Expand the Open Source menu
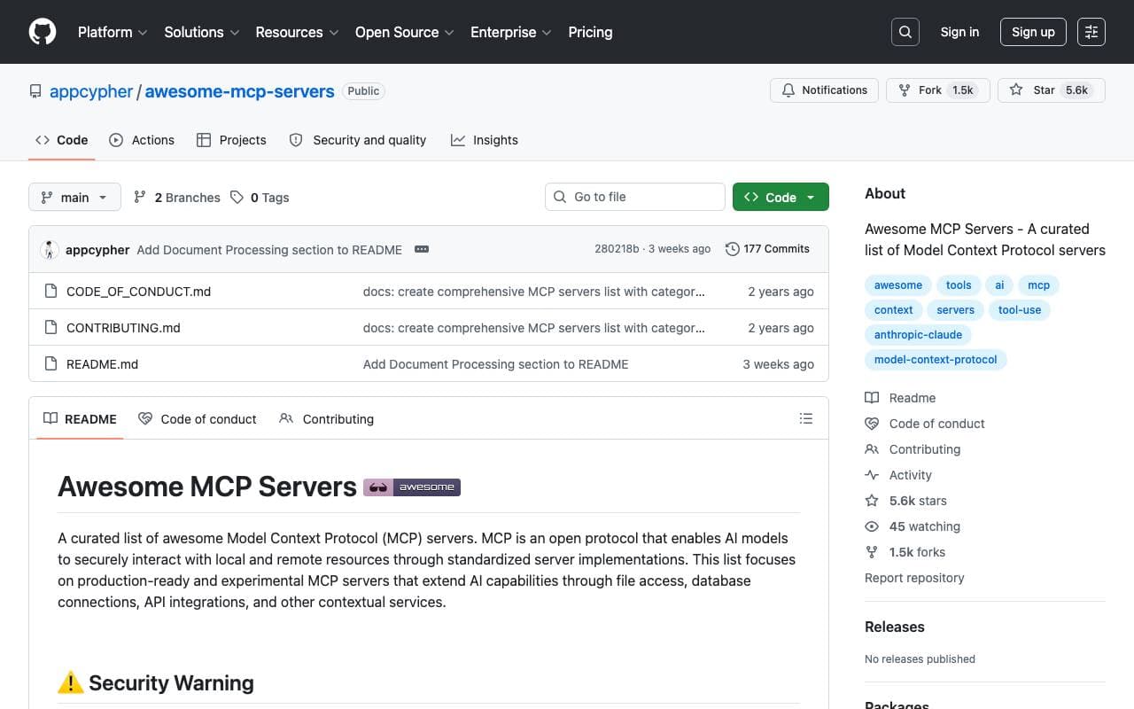Viewport: 1134px width, 709px height. click(x=405, y=32)
